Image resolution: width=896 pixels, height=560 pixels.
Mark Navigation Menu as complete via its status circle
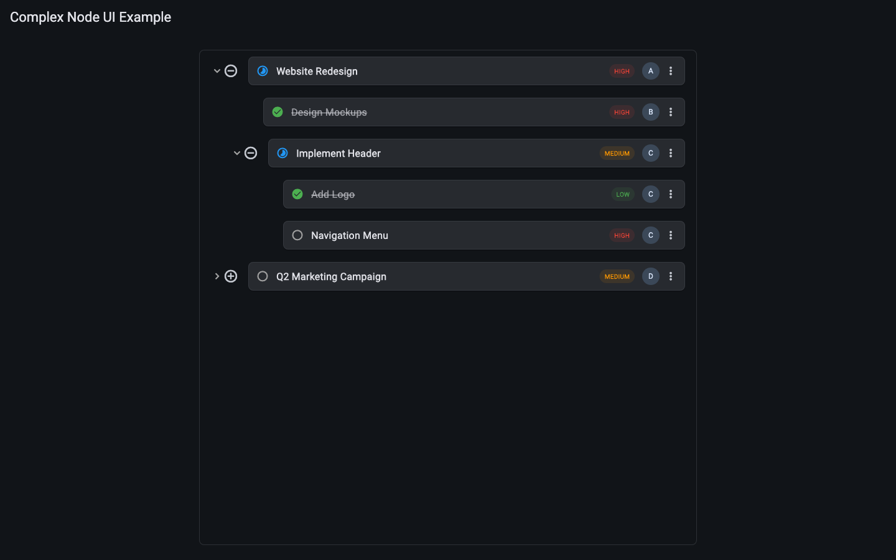coord(297,235)
